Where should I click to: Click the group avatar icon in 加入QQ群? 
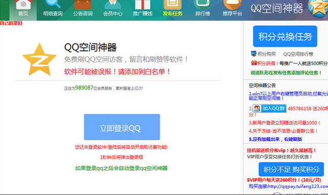257,108
